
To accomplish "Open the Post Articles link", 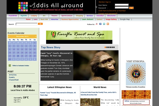I will pos(13,75).
